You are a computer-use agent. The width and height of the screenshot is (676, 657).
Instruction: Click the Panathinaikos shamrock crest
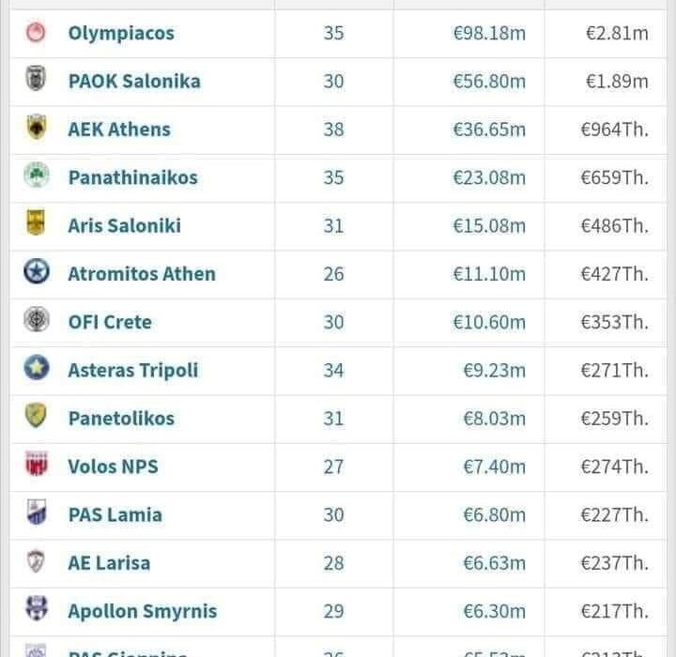click(36, 176)
